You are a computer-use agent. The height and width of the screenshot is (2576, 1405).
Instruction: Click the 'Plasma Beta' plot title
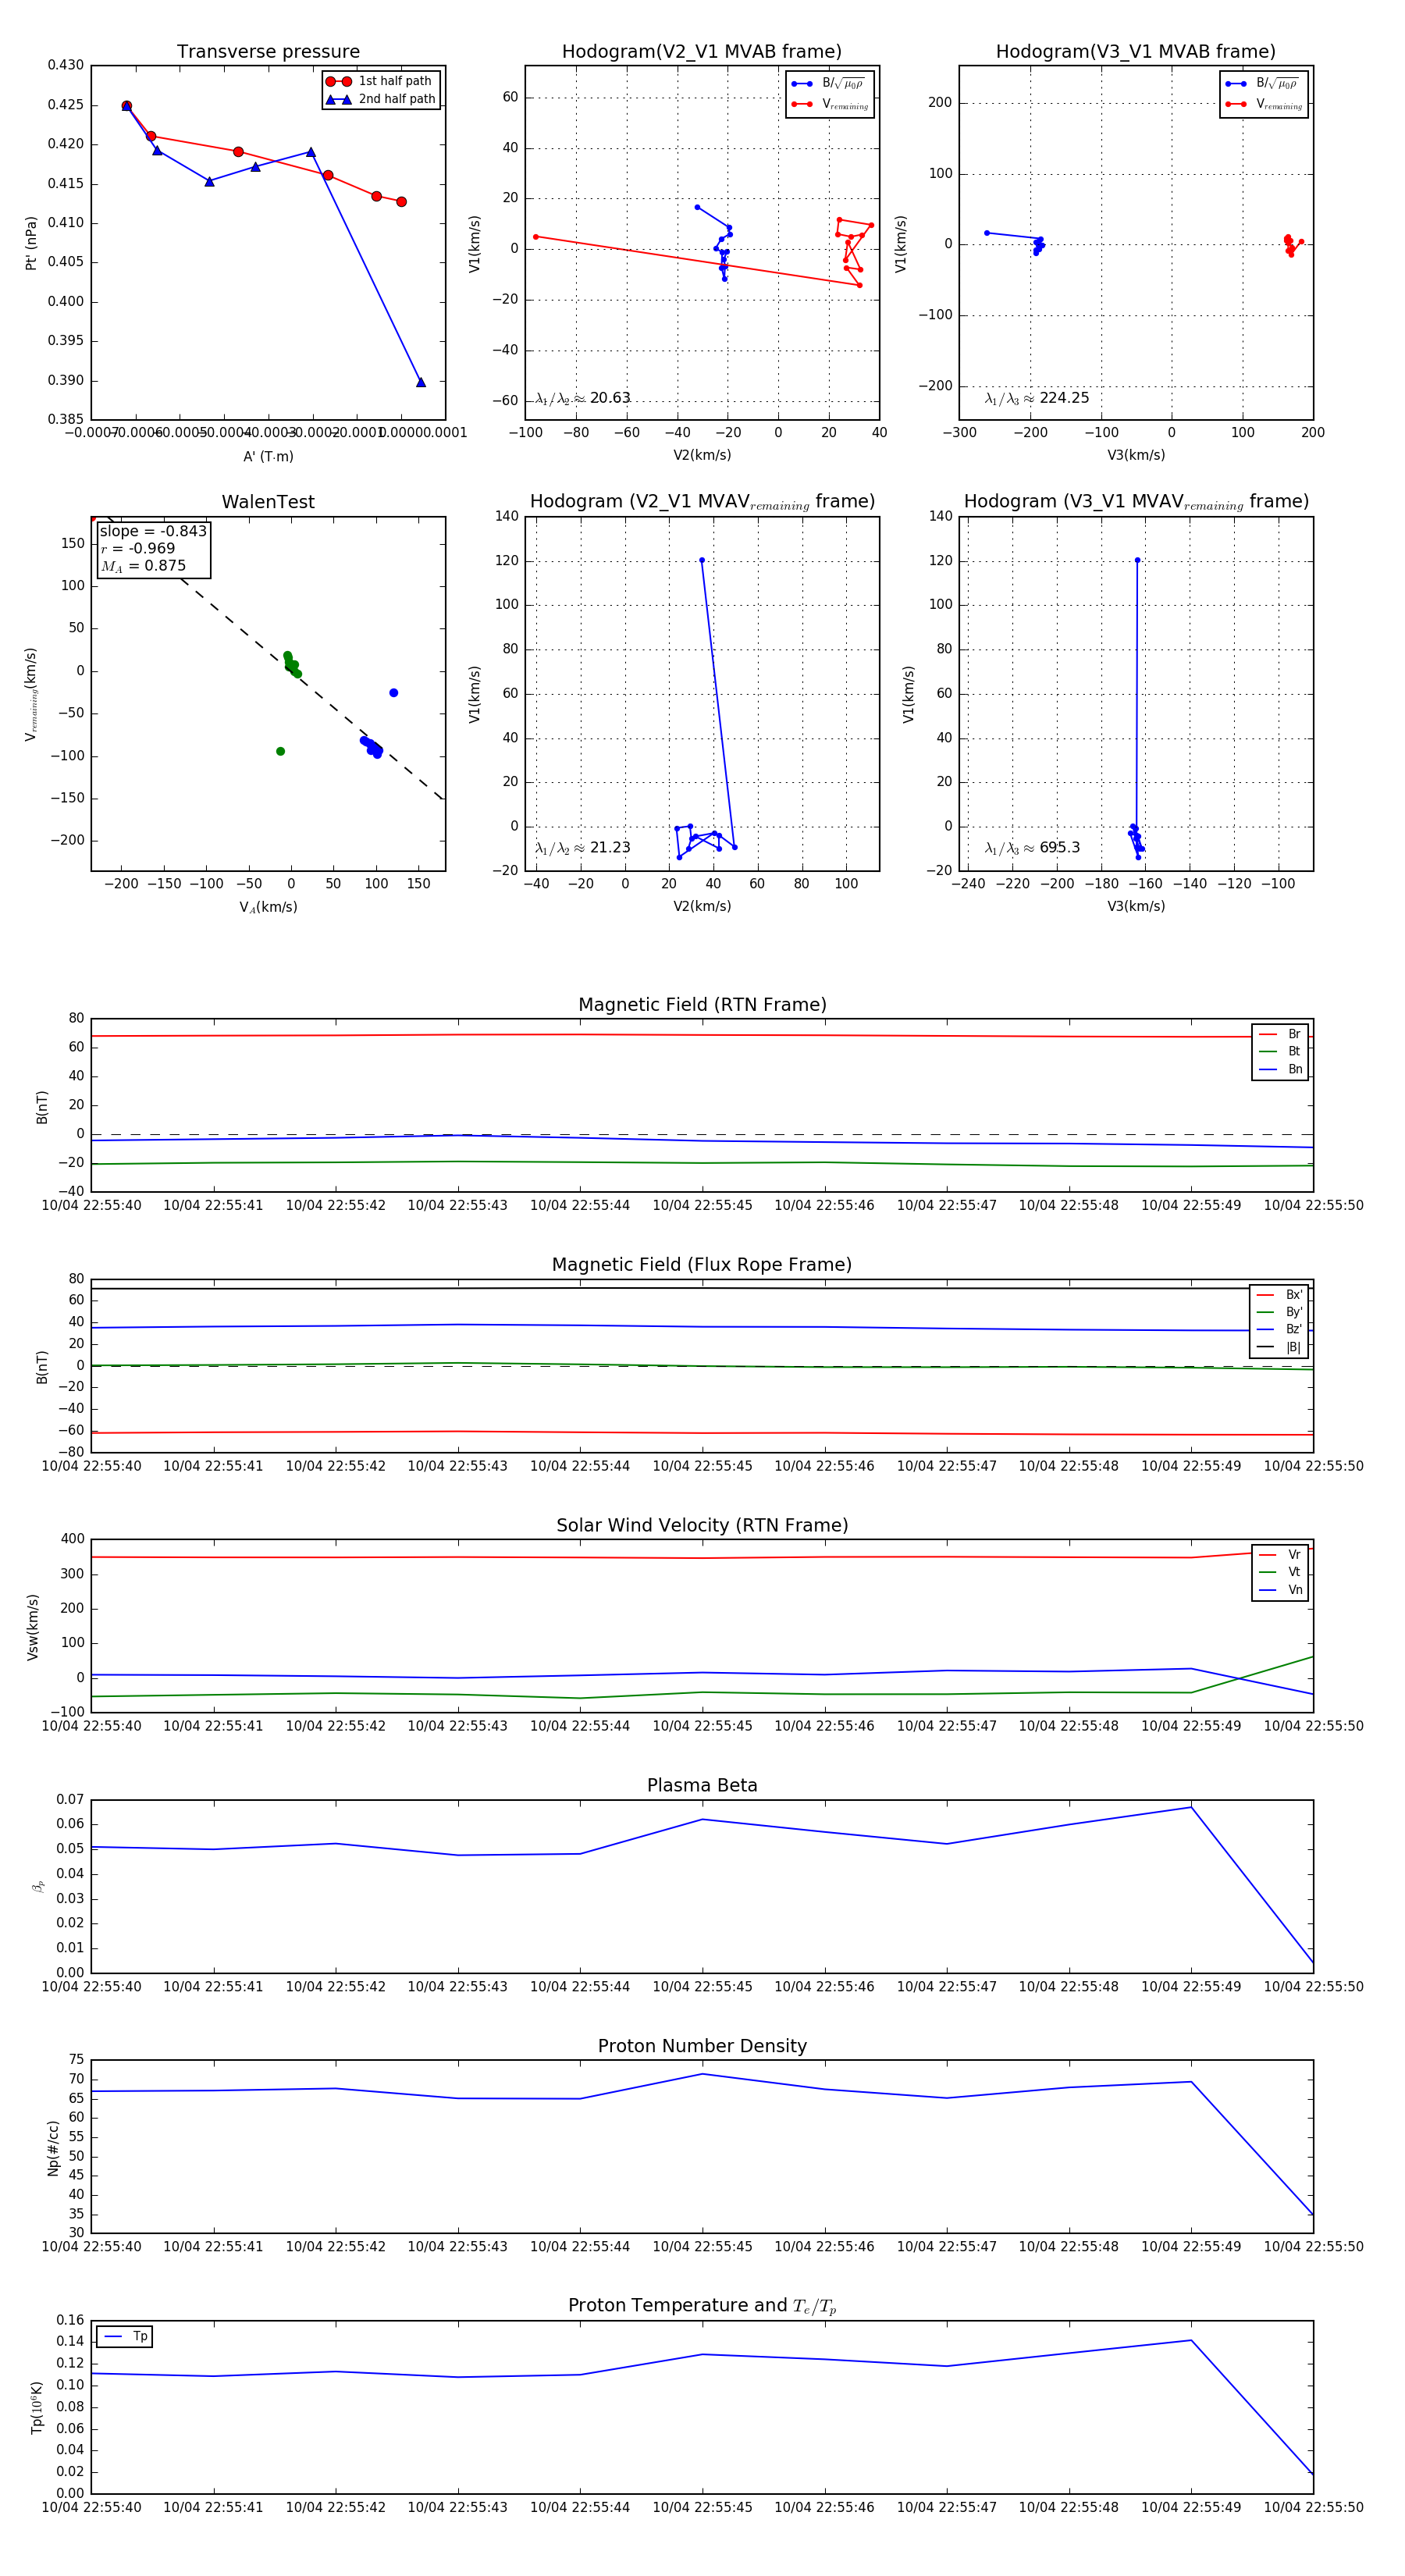702,1785
